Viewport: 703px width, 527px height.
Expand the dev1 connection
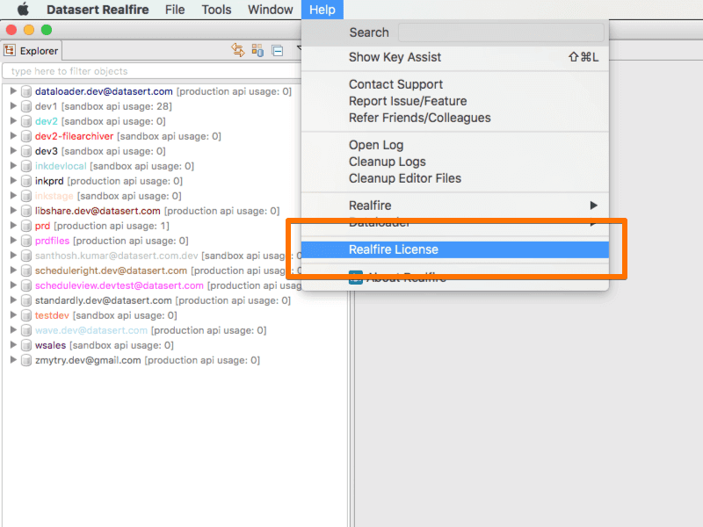pos(13,105)
